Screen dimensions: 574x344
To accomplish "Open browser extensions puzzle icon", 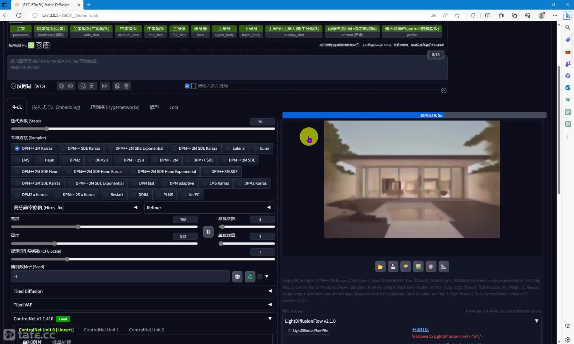I will [x=473, y=15].
